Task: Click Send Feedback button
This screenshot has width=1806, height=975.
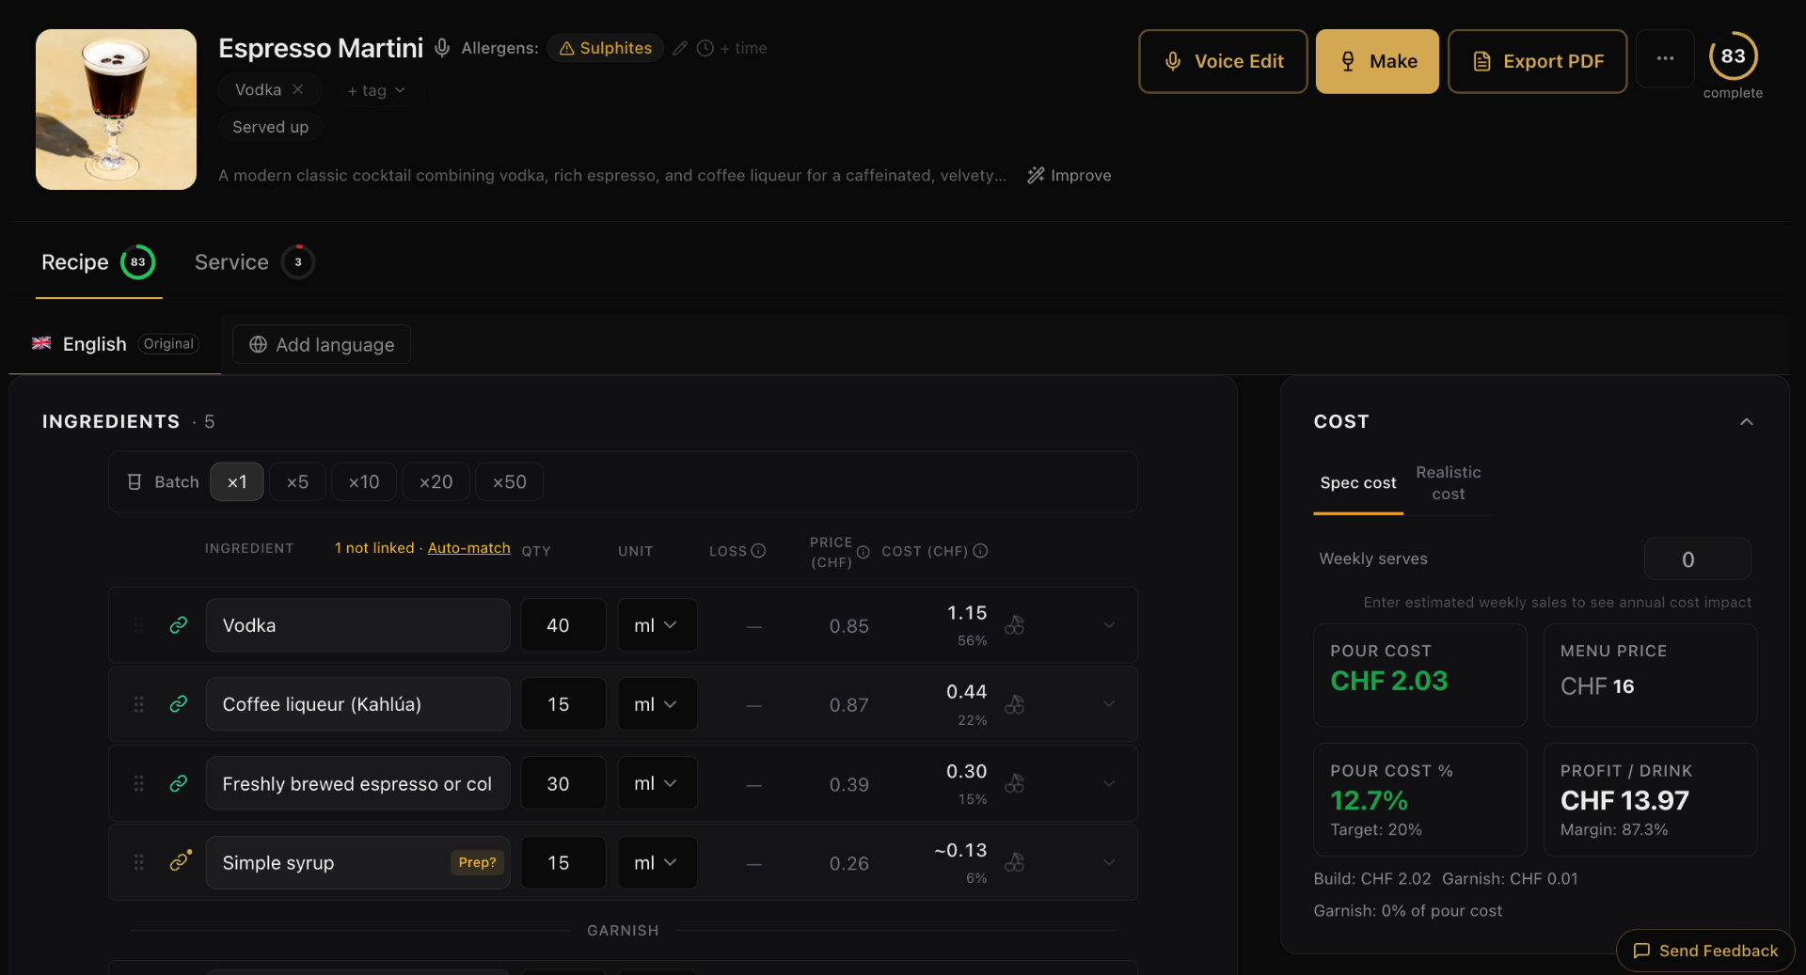Action: [x=1704, y=951]
